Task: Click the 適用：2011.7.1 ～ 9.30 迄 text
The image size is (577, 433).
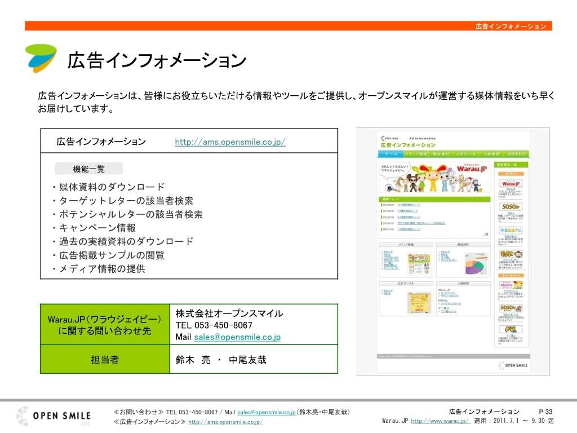Action: [x=514, y=421]
